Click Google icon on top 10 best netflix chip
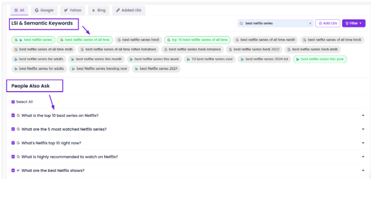 tap(169, 40)
